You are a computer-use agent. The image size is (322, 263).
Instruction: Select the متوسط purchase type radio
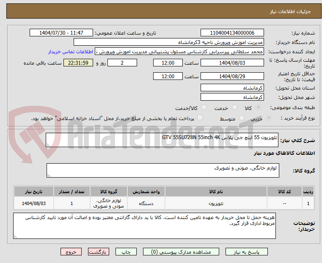pyautogui.click(x=242, y=118)
